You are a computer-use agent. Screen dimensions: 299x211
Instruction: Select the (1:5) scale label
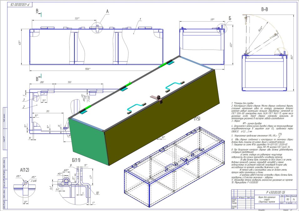pyautogui.click(x=197, y=119)
